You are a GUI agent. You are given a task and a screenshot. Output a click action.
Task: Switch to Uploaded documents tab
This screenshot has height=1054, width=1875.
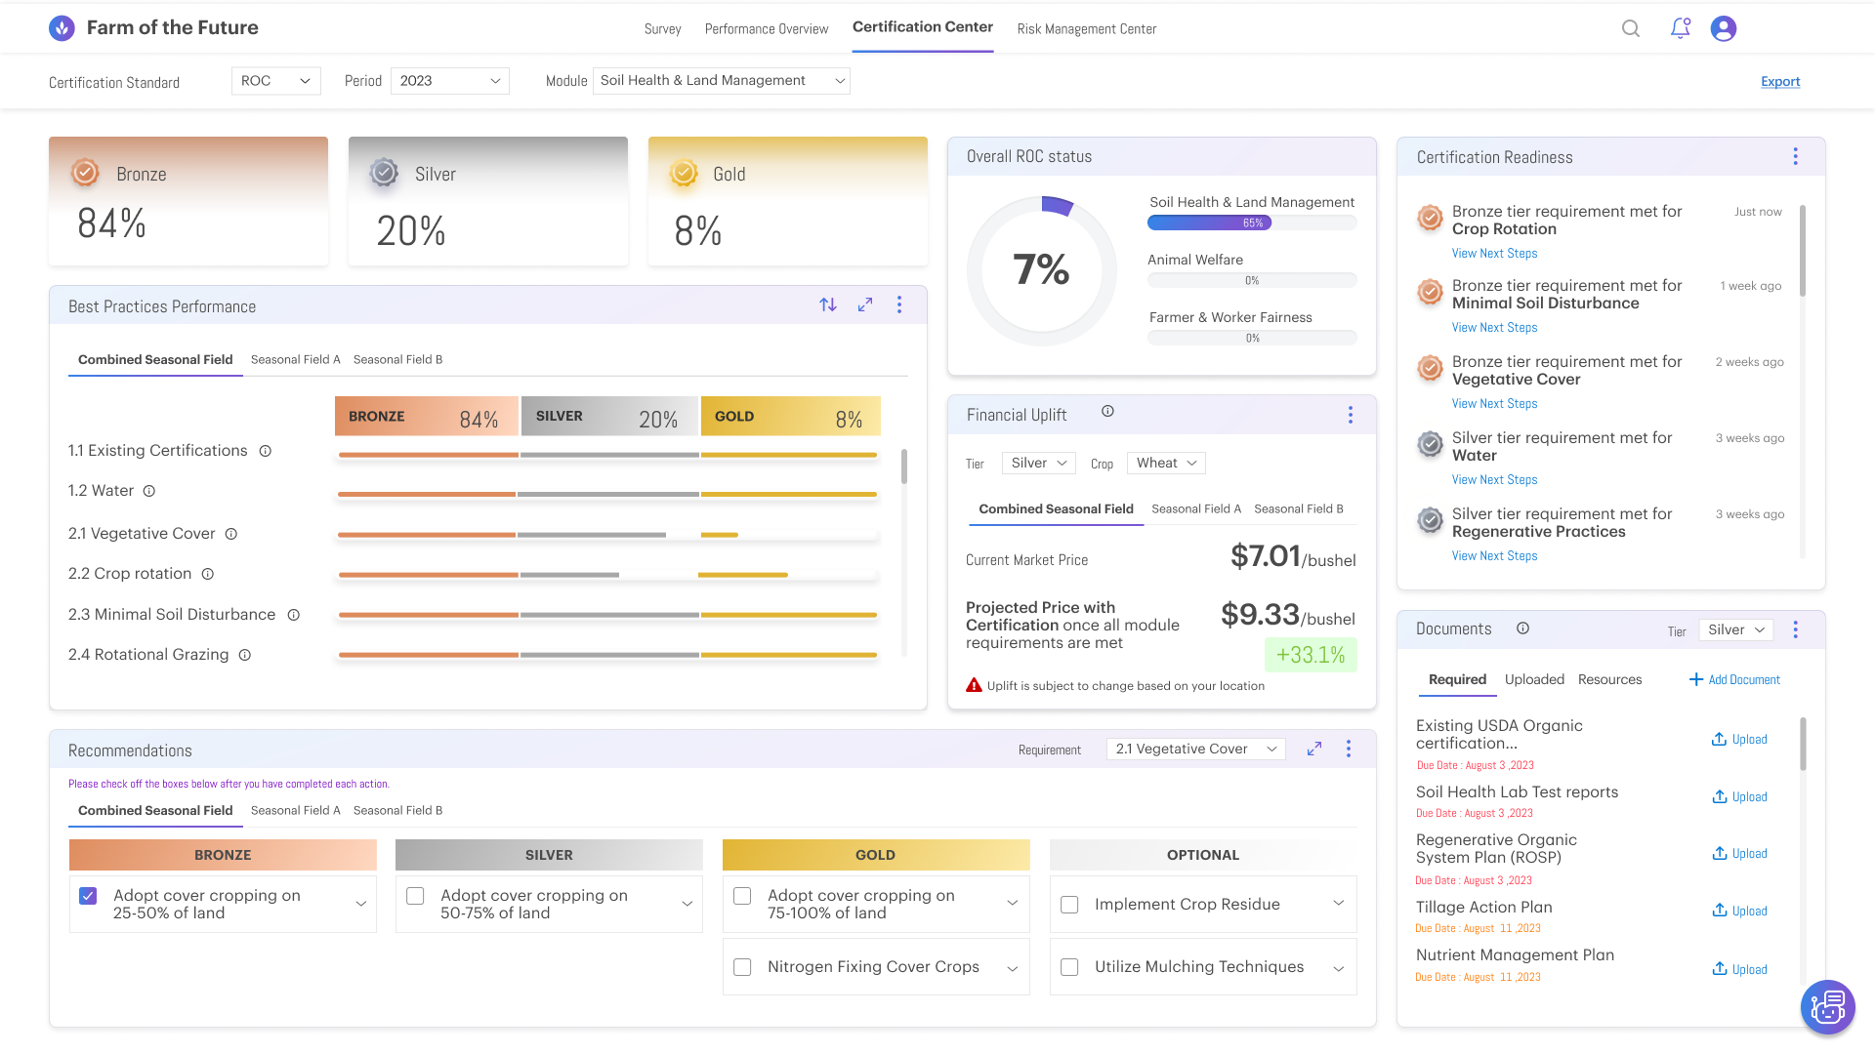(x=1533, y=679)
